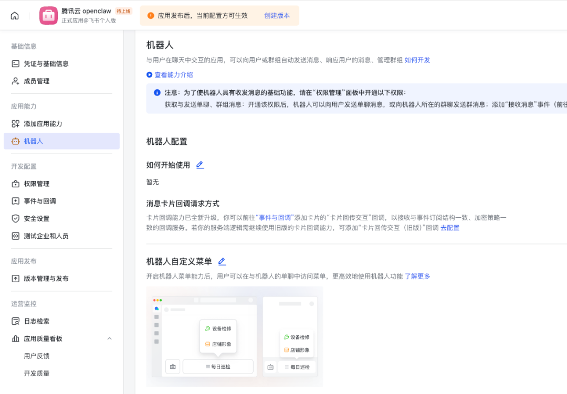Open 凭证与基础信息 via its sidebar icon
567x394 pixels.
[17, 63]
